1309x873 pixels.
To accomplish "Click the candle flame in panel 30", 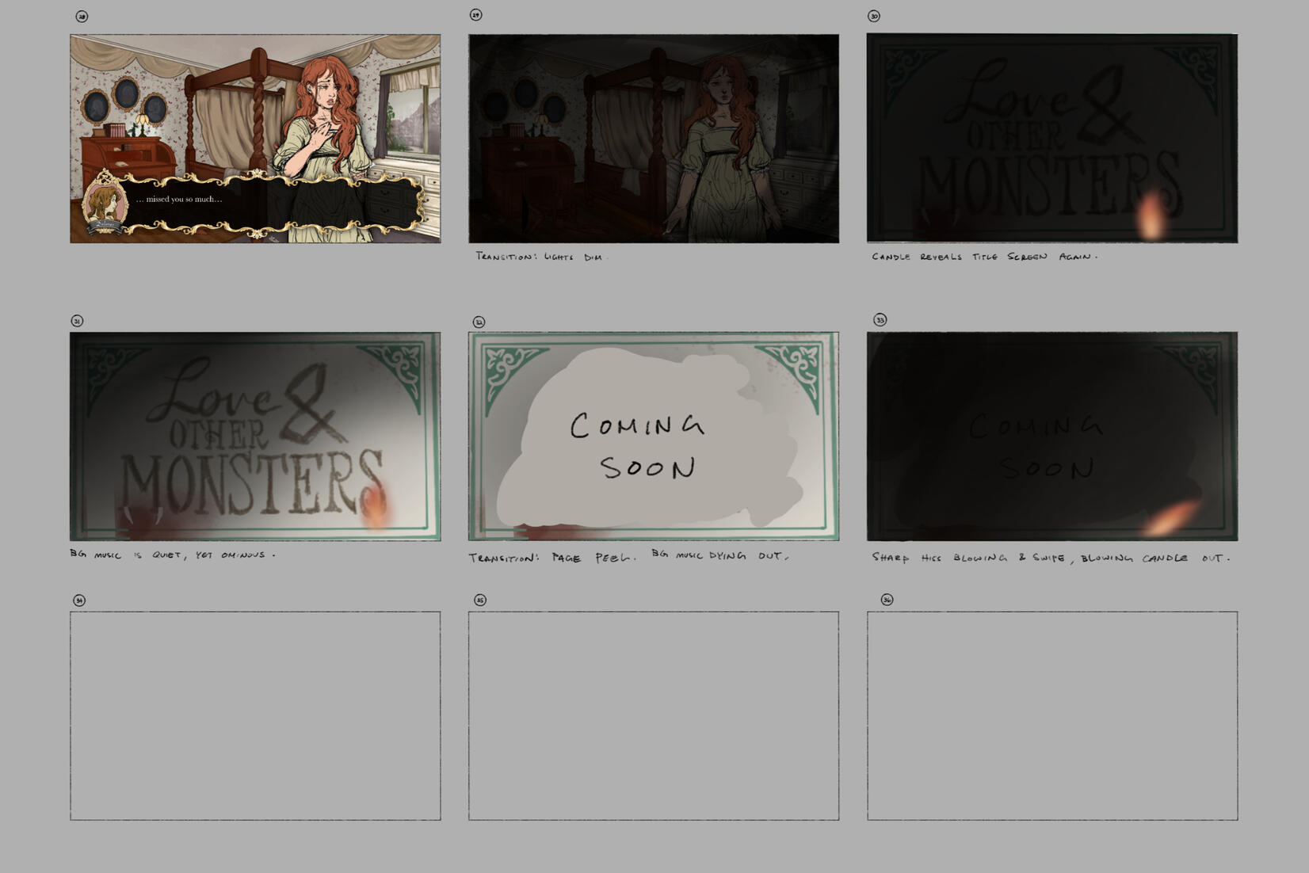I will (x=1150, y=214).
